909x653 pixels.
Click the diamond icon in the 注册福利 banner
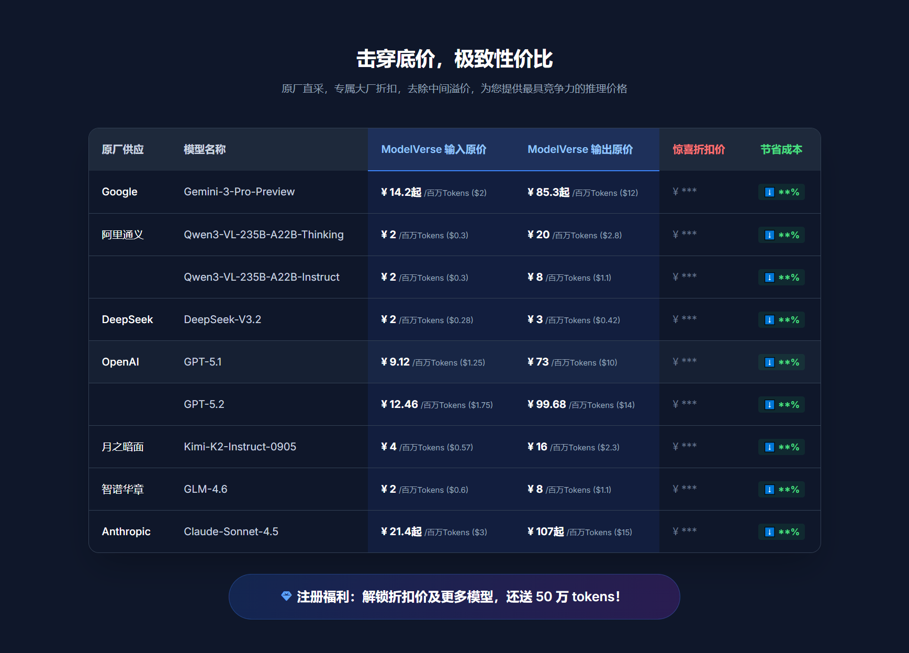(286, 596)
